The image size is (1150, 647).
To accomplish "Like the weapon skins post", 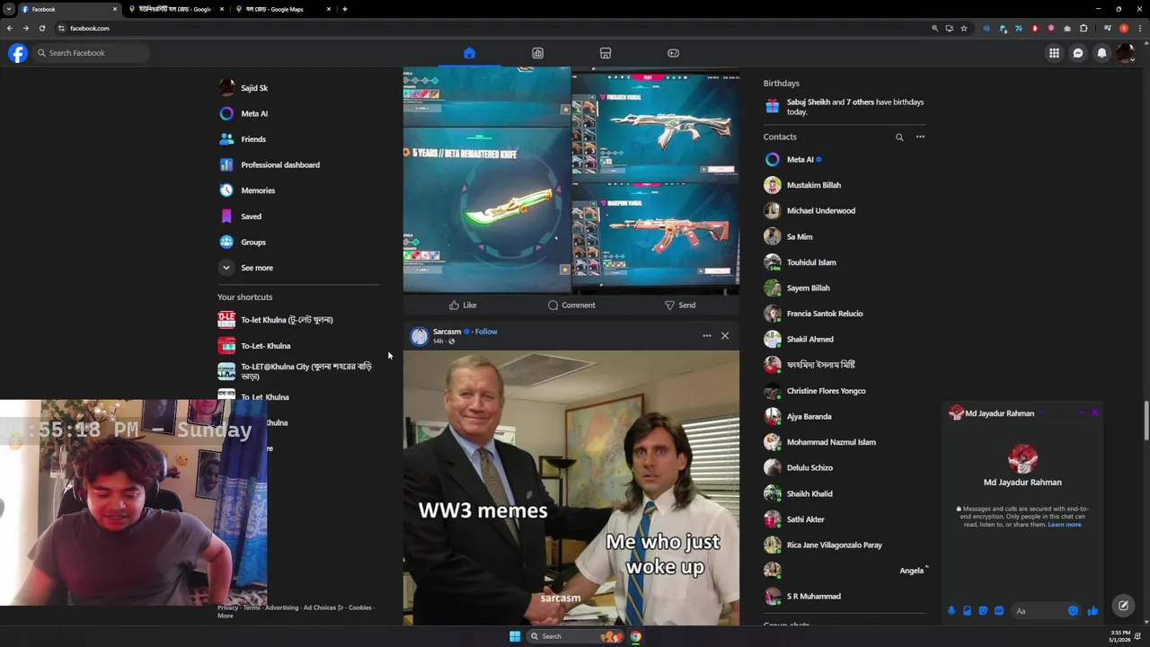I will pos(462,306).
